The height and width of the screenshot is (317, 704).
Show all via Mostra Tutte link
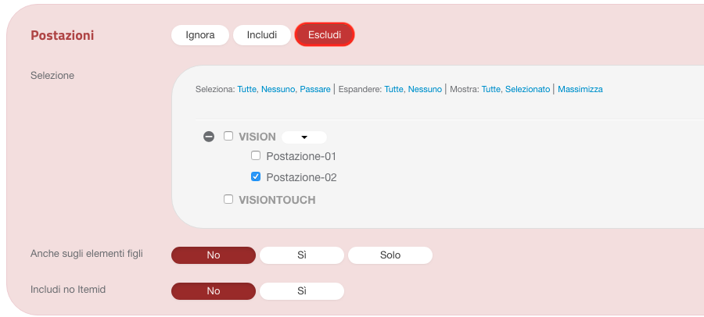pyautogui.click(x=491, y=89)
